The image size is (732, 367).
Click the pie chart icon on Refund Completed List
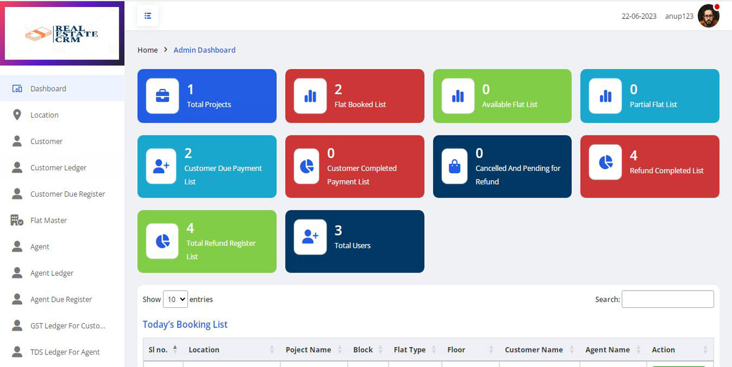(x=605, y=162)
